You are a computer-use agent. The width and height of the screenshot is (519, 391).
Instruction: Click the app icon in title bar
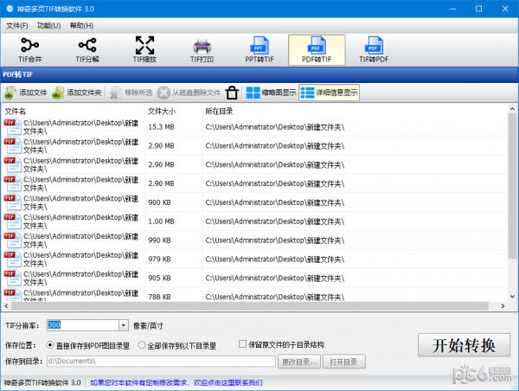pos(10,9)
